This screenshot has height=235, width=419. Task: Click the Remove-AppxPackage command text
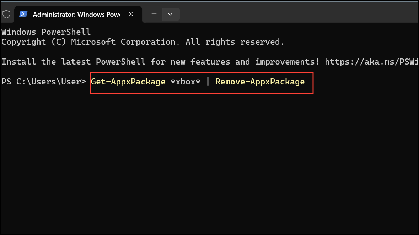click(x=260, y=82)
